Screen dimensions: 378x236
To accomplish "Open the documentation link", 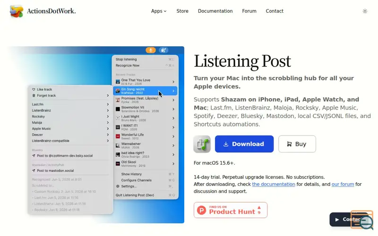I will tap(274, 184).
